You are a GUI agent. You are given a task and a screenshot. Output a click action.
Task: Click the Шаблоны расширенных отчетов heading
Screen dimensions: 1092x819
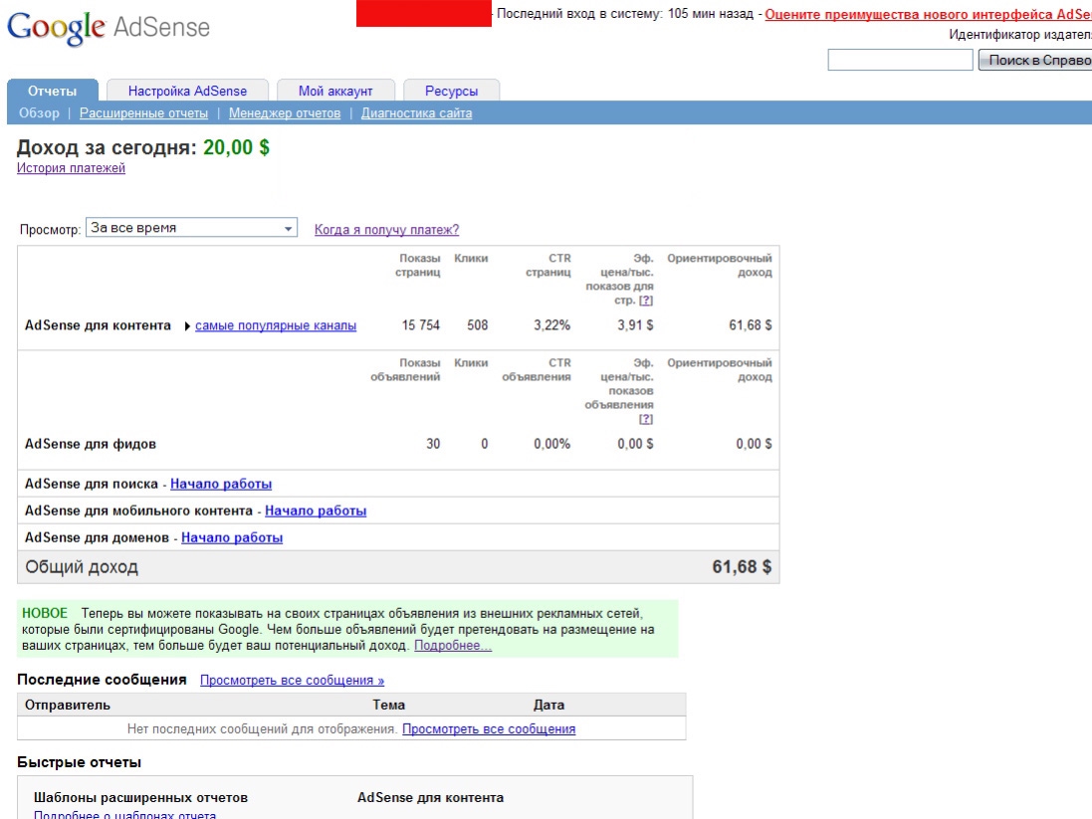tap(140, 797)
